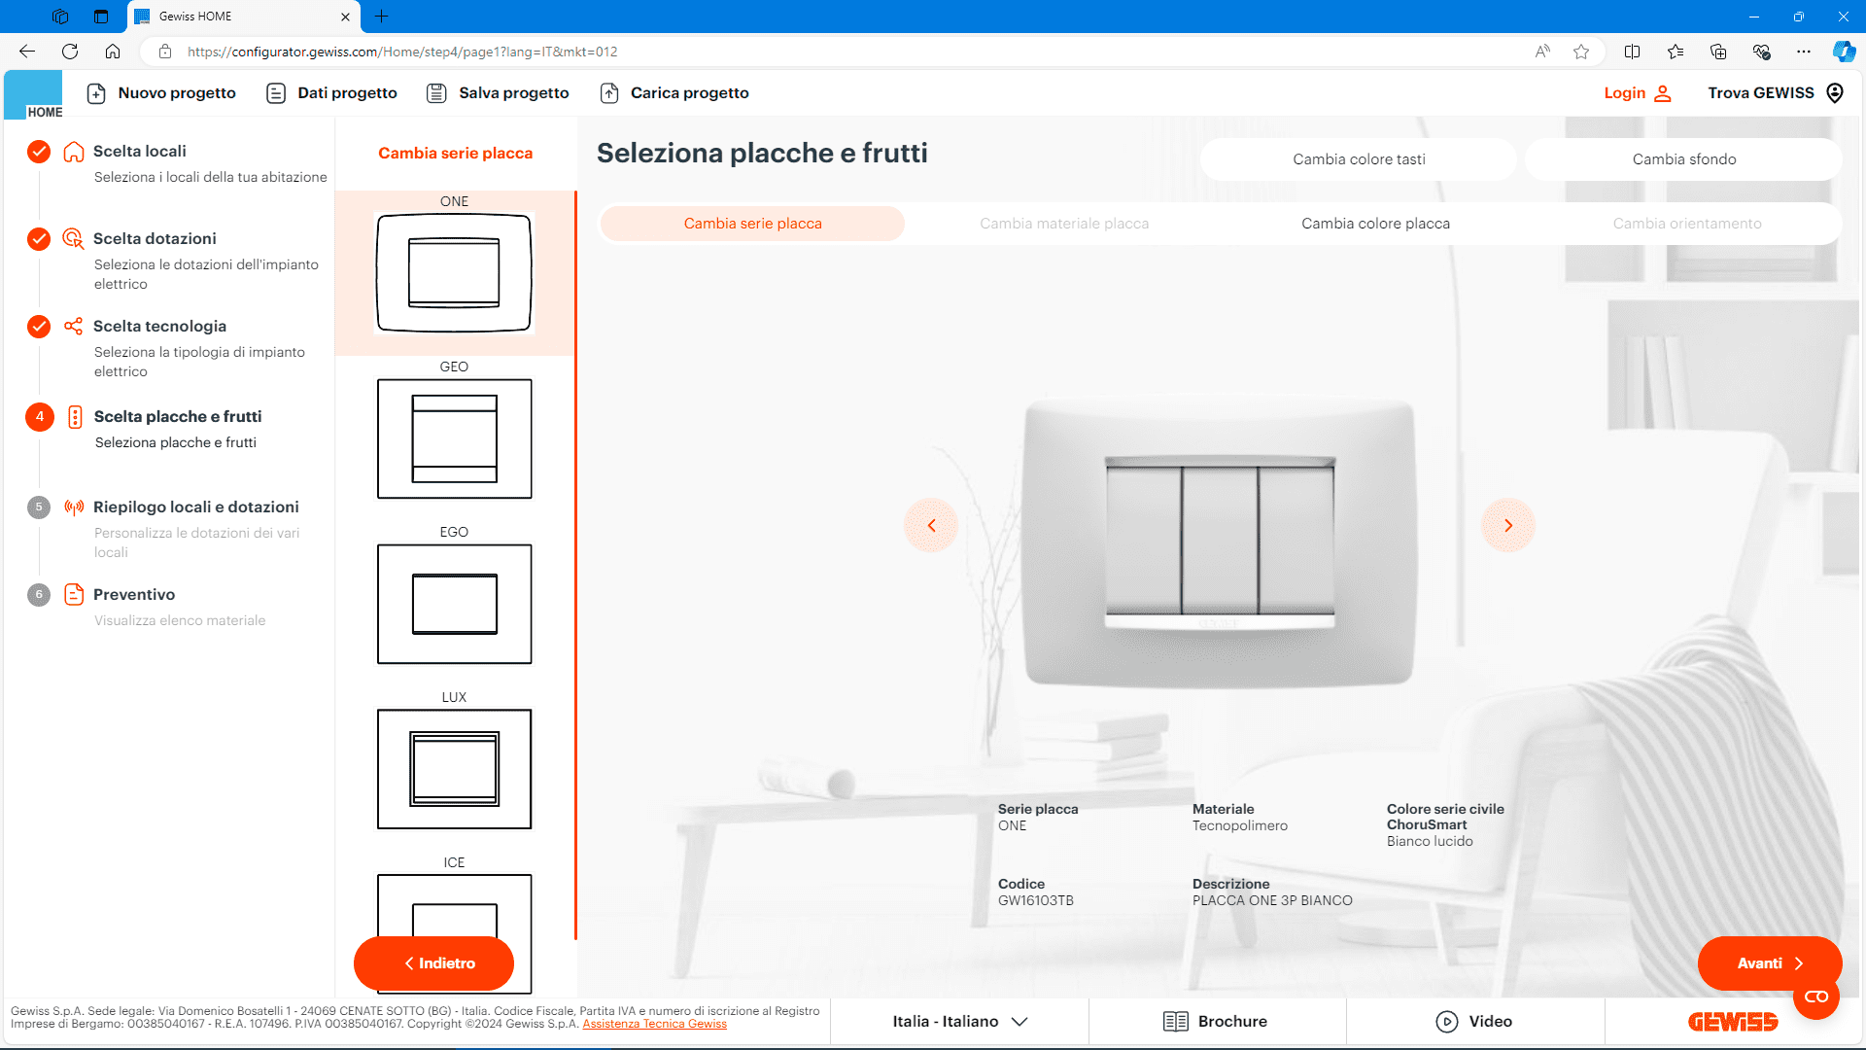Switch to Cambia serie placca tab
The height and width of the screenshot is (1050, 1866).
pyautogui.click(x=753, y=224)
